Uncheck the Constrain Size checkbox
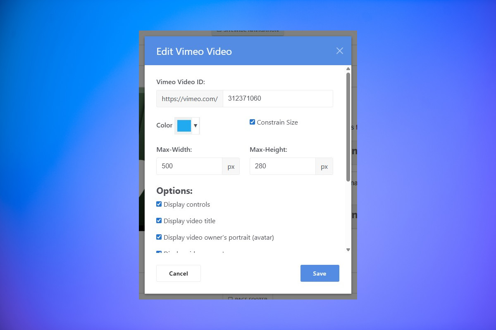496x330 pixels. [252, 122]
